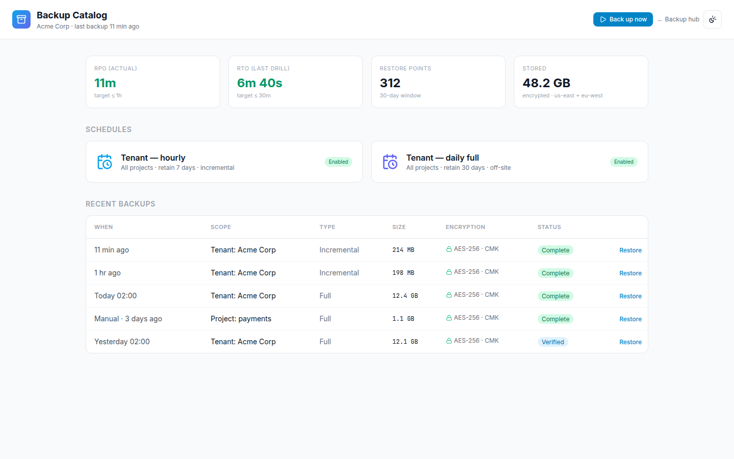734x459 pixels.
Task: Click the SCOPE column header
Action: pos(221,227)
